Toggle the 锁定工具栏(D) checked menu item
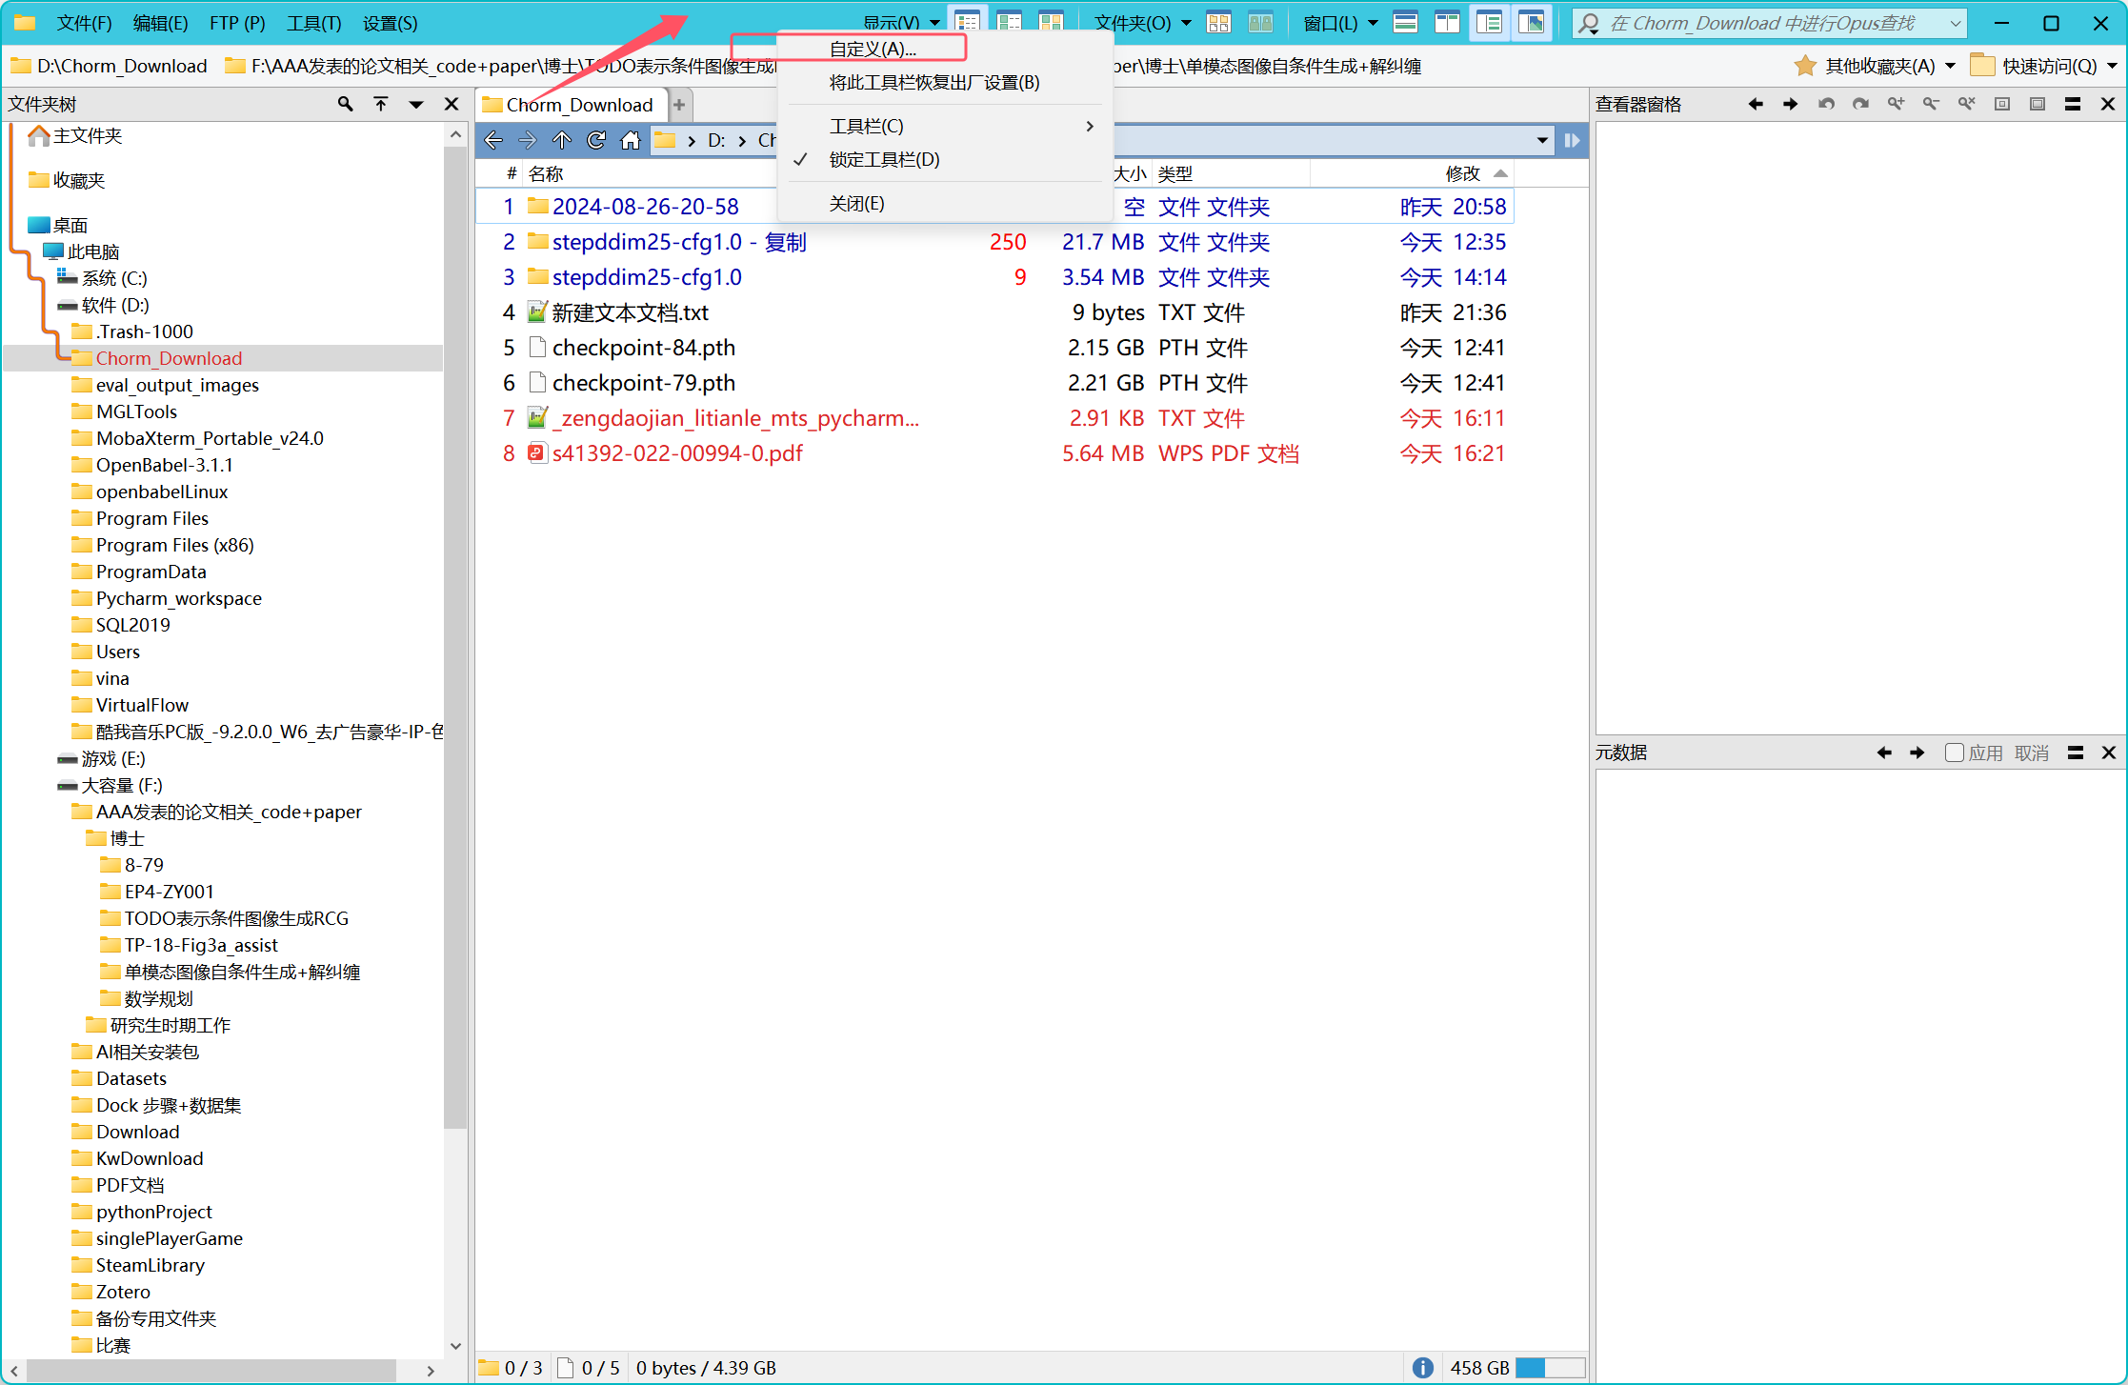This screenshot has width=2128, height=1385. [x=884, y=159]
